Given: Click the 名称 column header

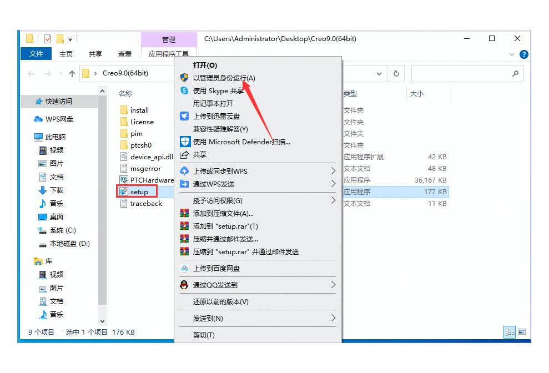Looking at the screenshot, I should coord(125,94).
